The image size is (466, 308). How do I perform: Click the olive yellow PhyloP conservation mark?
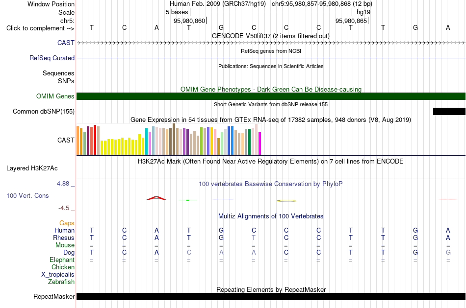point(286,201)
